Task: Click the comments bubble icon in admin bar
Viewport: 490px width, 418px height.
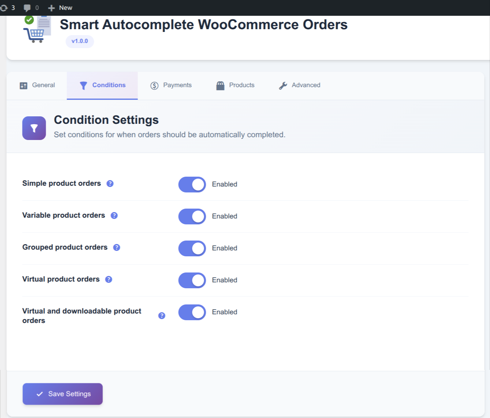Action: pyautogui.click(x=27, y=8)
